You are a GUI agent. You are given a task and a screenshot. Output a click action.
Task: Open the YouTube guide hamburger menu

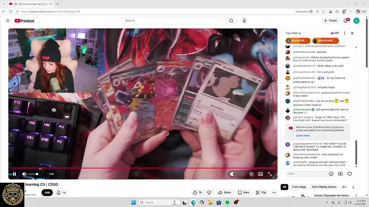click(x=8, y=21)
